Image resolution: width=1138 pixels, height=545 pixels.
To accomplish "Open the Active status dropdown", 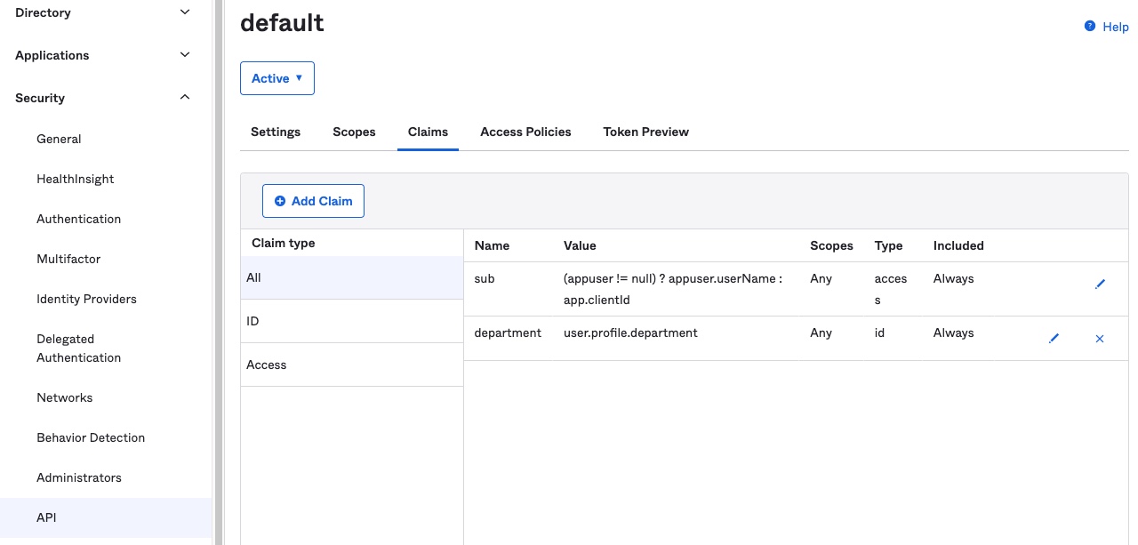I will (x=276, y=78).
